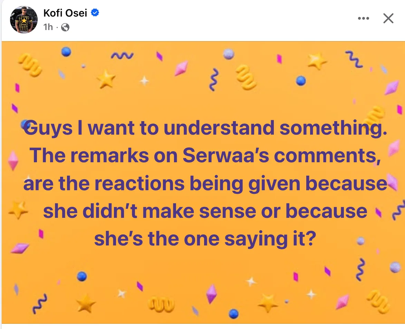Screen dimensions: 405x329
Task: Click the last line 'she's the one saying it?'
Action: click(205, 239)
